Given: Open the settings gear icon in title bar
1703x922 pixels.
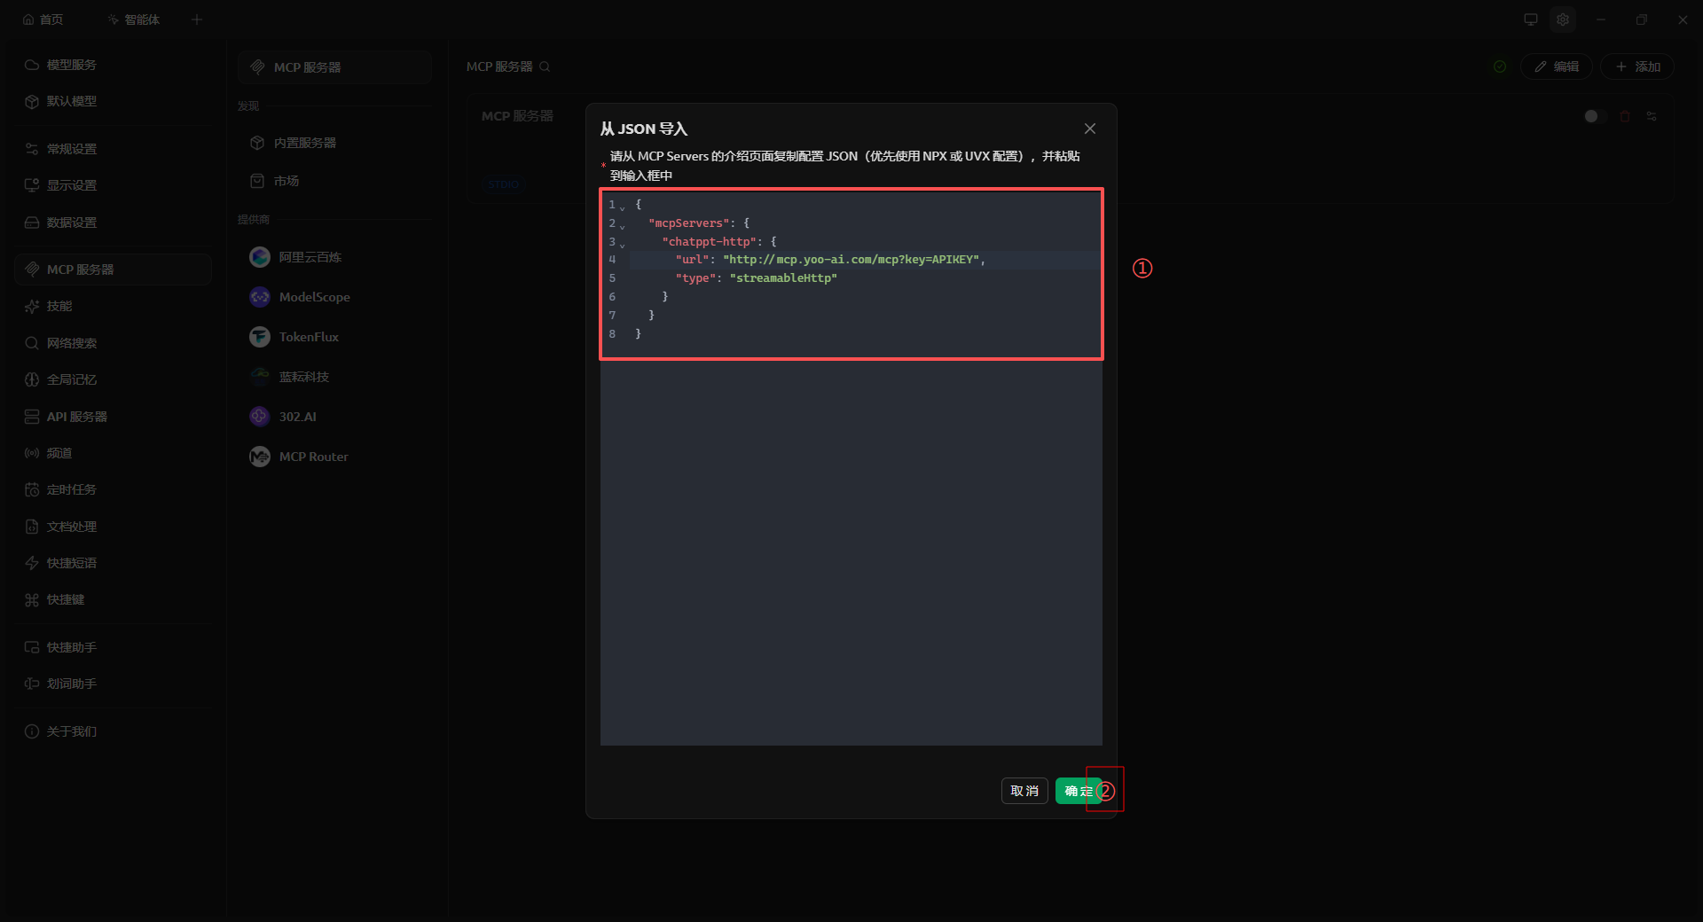Looking at the screenshot, I should tap(1563, 20).
